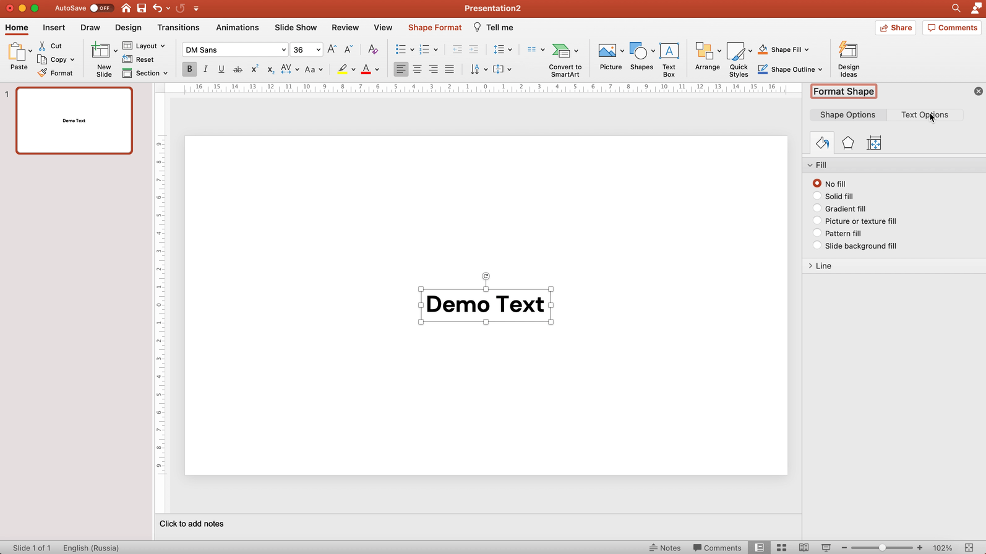The image size is (986, 554).
Task: Apply subscript formatting
Action: (x=270, y=69)
